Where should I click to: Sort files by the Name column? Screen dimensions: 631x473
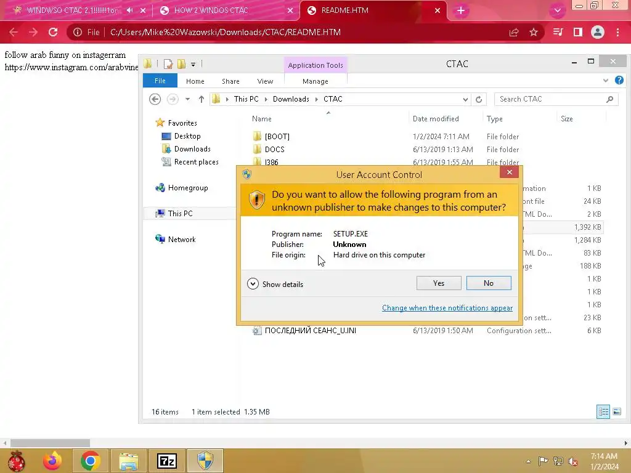coord(261,119)
